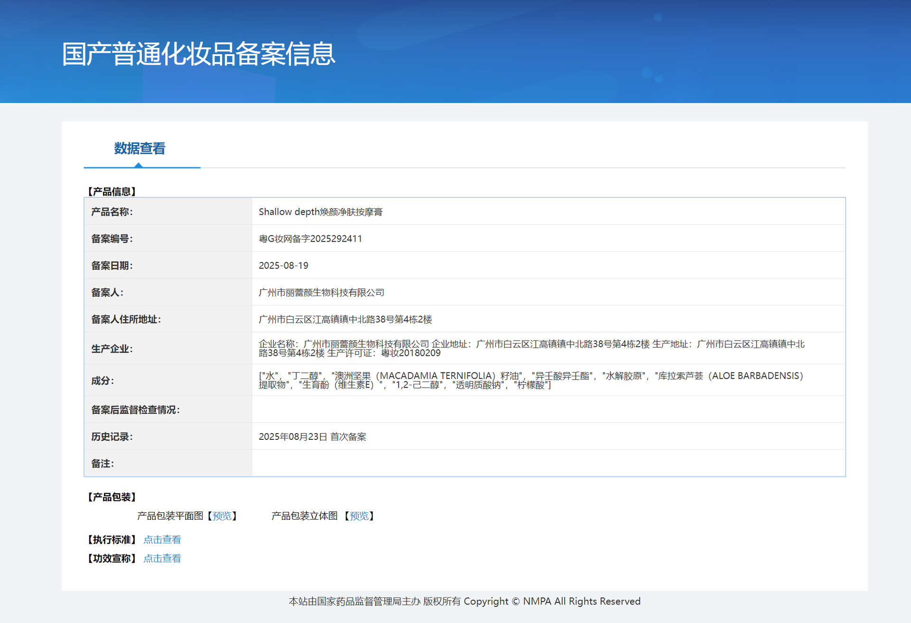Preview the 产品包装立体图 image
Screen dimensions: 911x623
pyautogui.click(x=359, y=516)
